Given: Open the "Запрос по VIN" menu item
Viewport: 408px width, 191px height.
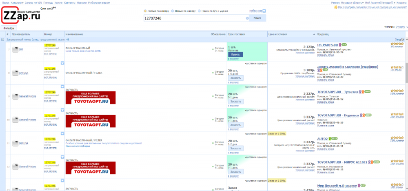Looking at the screenshot, I should [x=33, y=2].
